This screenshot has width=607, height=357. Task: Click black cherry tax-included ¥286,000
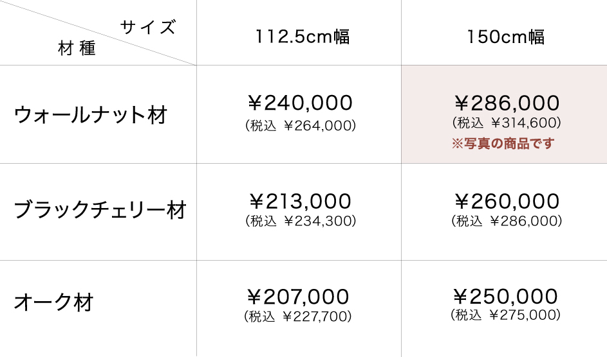click(507, 222)
